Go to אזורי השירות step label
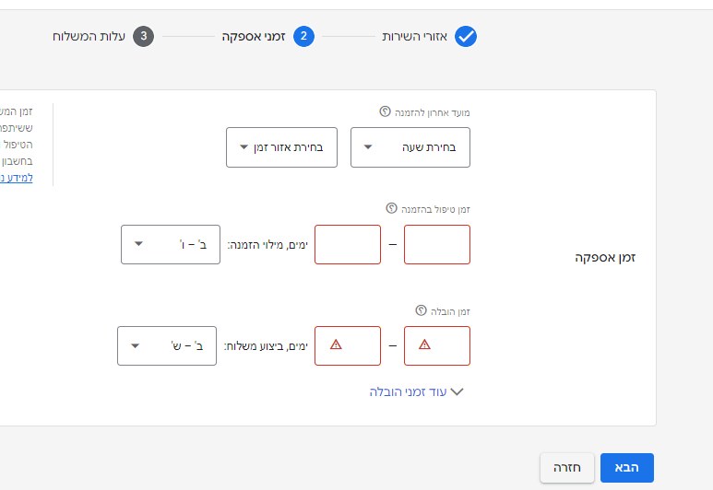The height and width of the screenshot is (490, 713). 415,36
